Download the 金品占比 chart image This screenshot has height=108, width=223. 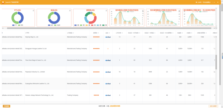click(x=70, y=10)
